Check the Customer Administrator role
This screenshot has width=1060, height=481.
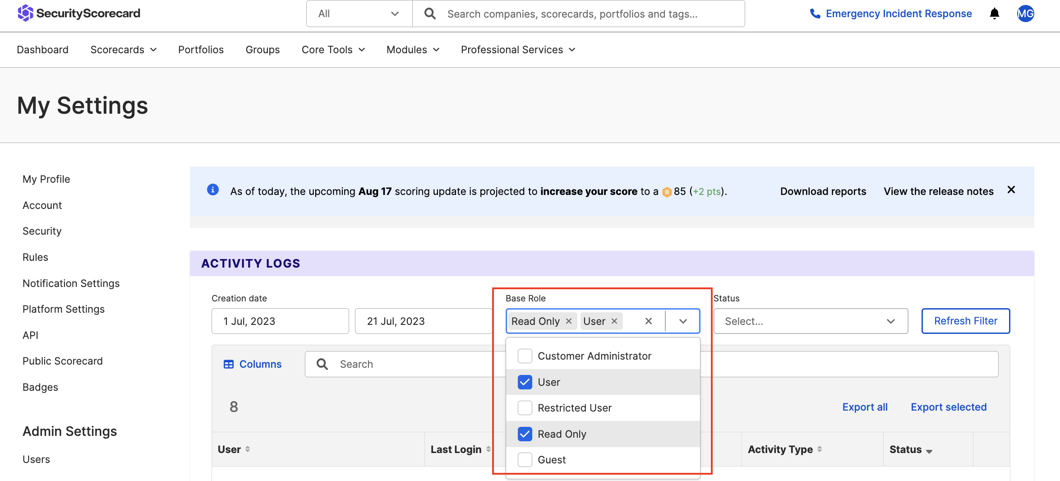[525, 356]
